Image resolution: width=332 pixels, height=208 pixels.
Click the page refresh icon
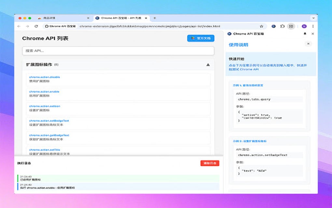36,26
